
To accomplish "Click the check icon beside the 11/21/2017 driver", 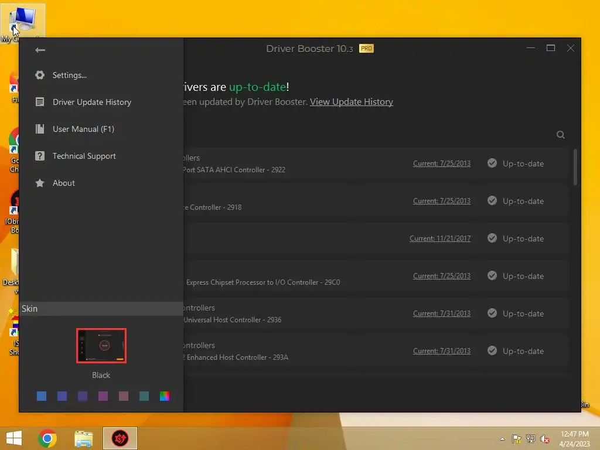I will [x=492, y=238].
